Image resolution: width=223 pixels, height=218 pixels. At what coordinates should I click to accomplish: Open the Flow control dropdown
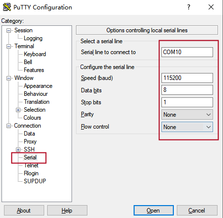[x=187, y=127]
